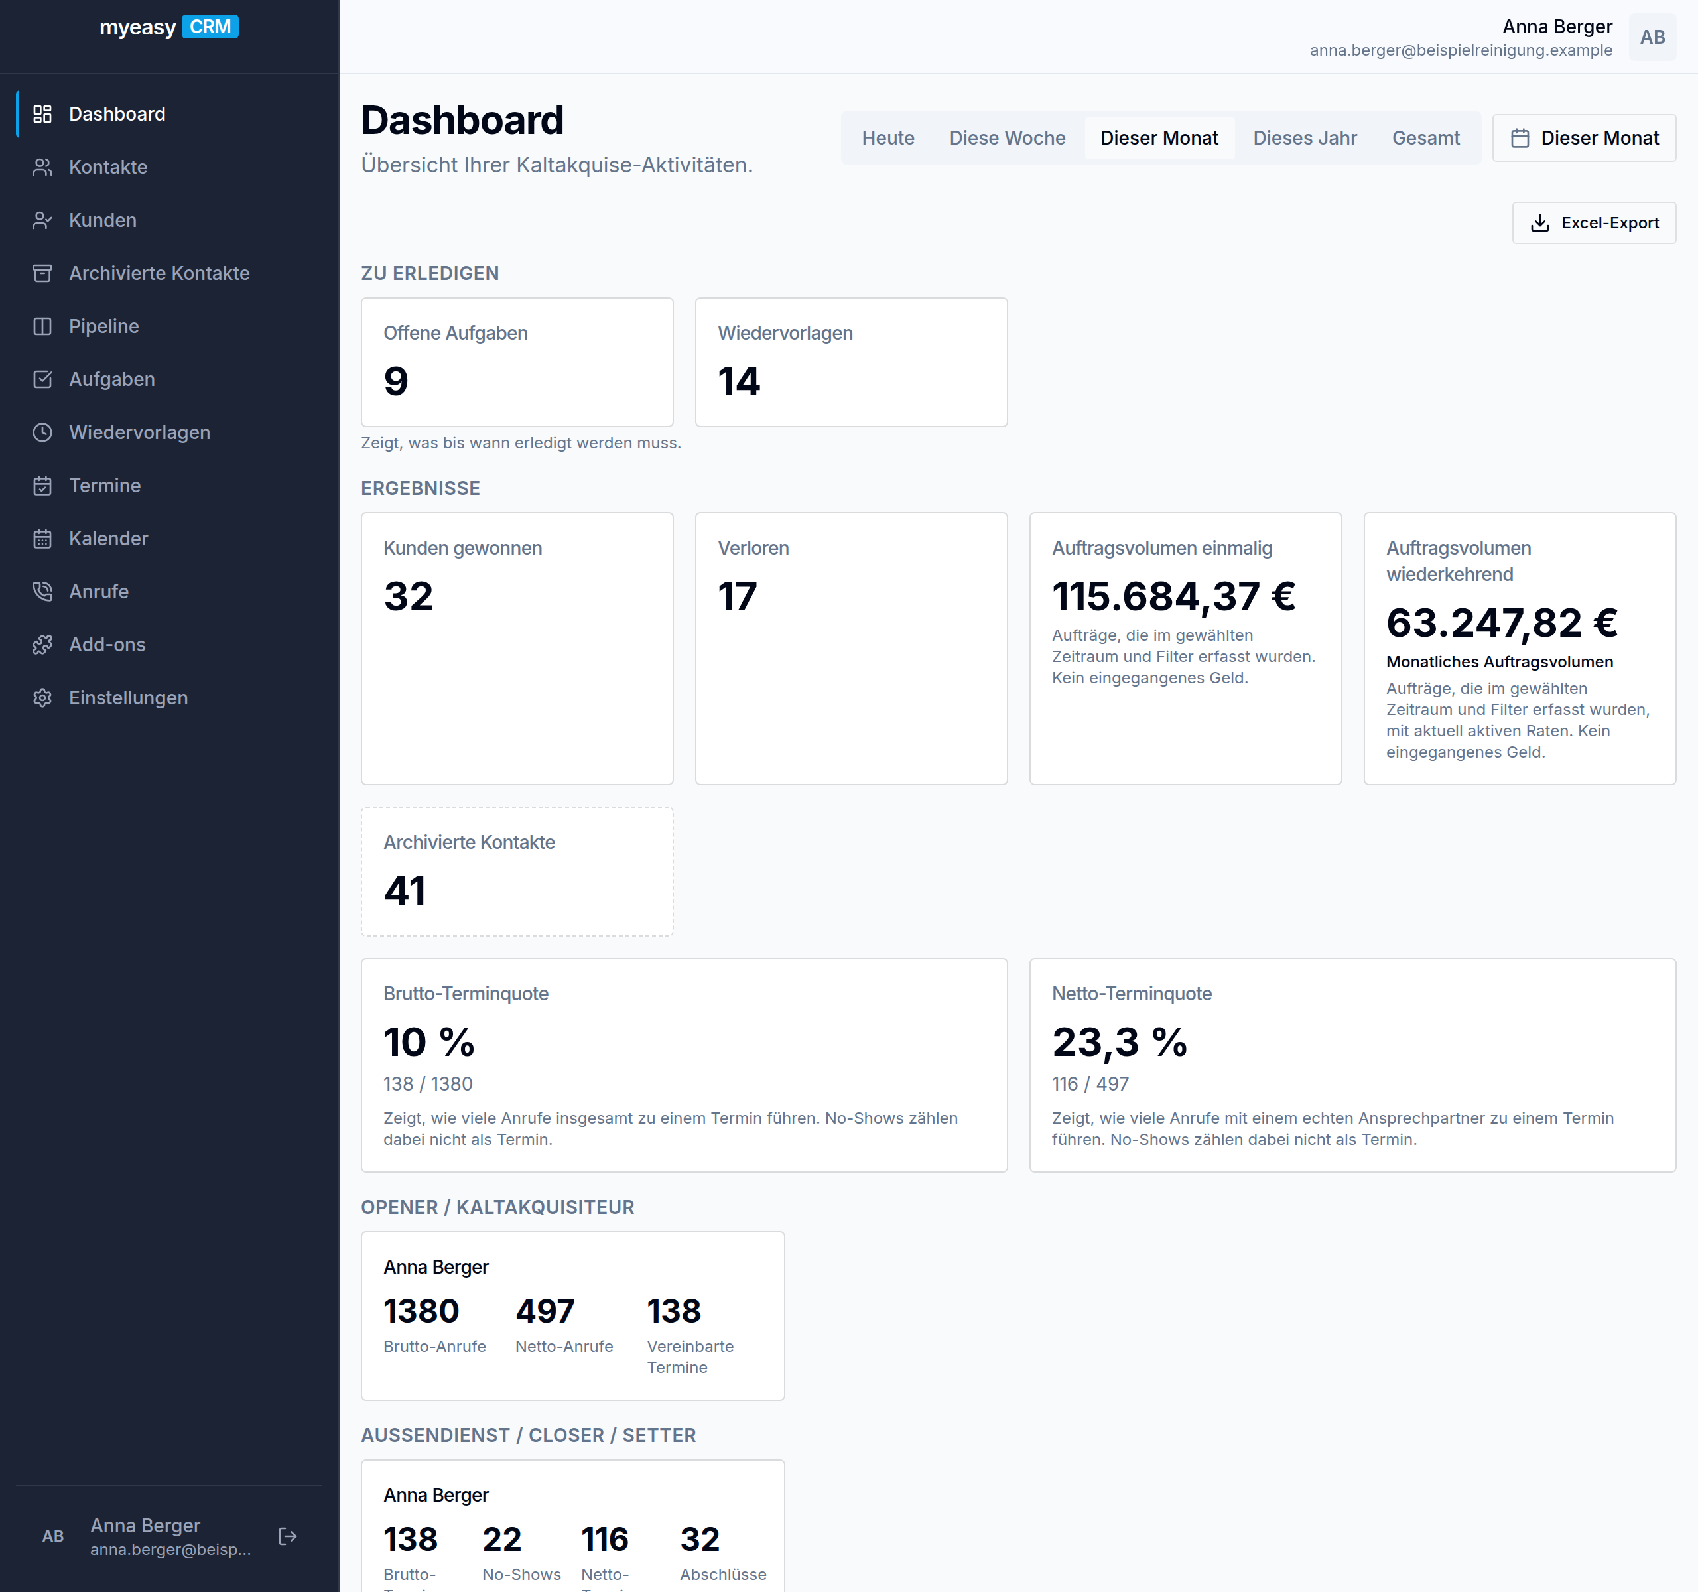Switch to the Diese Woche tab
This screenshot has height=1592, width=1698.
[x=1007, y=139]
